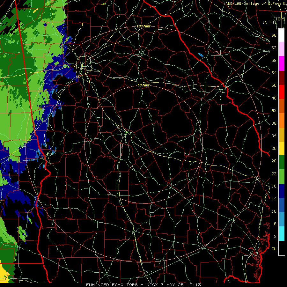Click the legend value "14"
The height and width of the screenshot is (287, 287).
274,199
